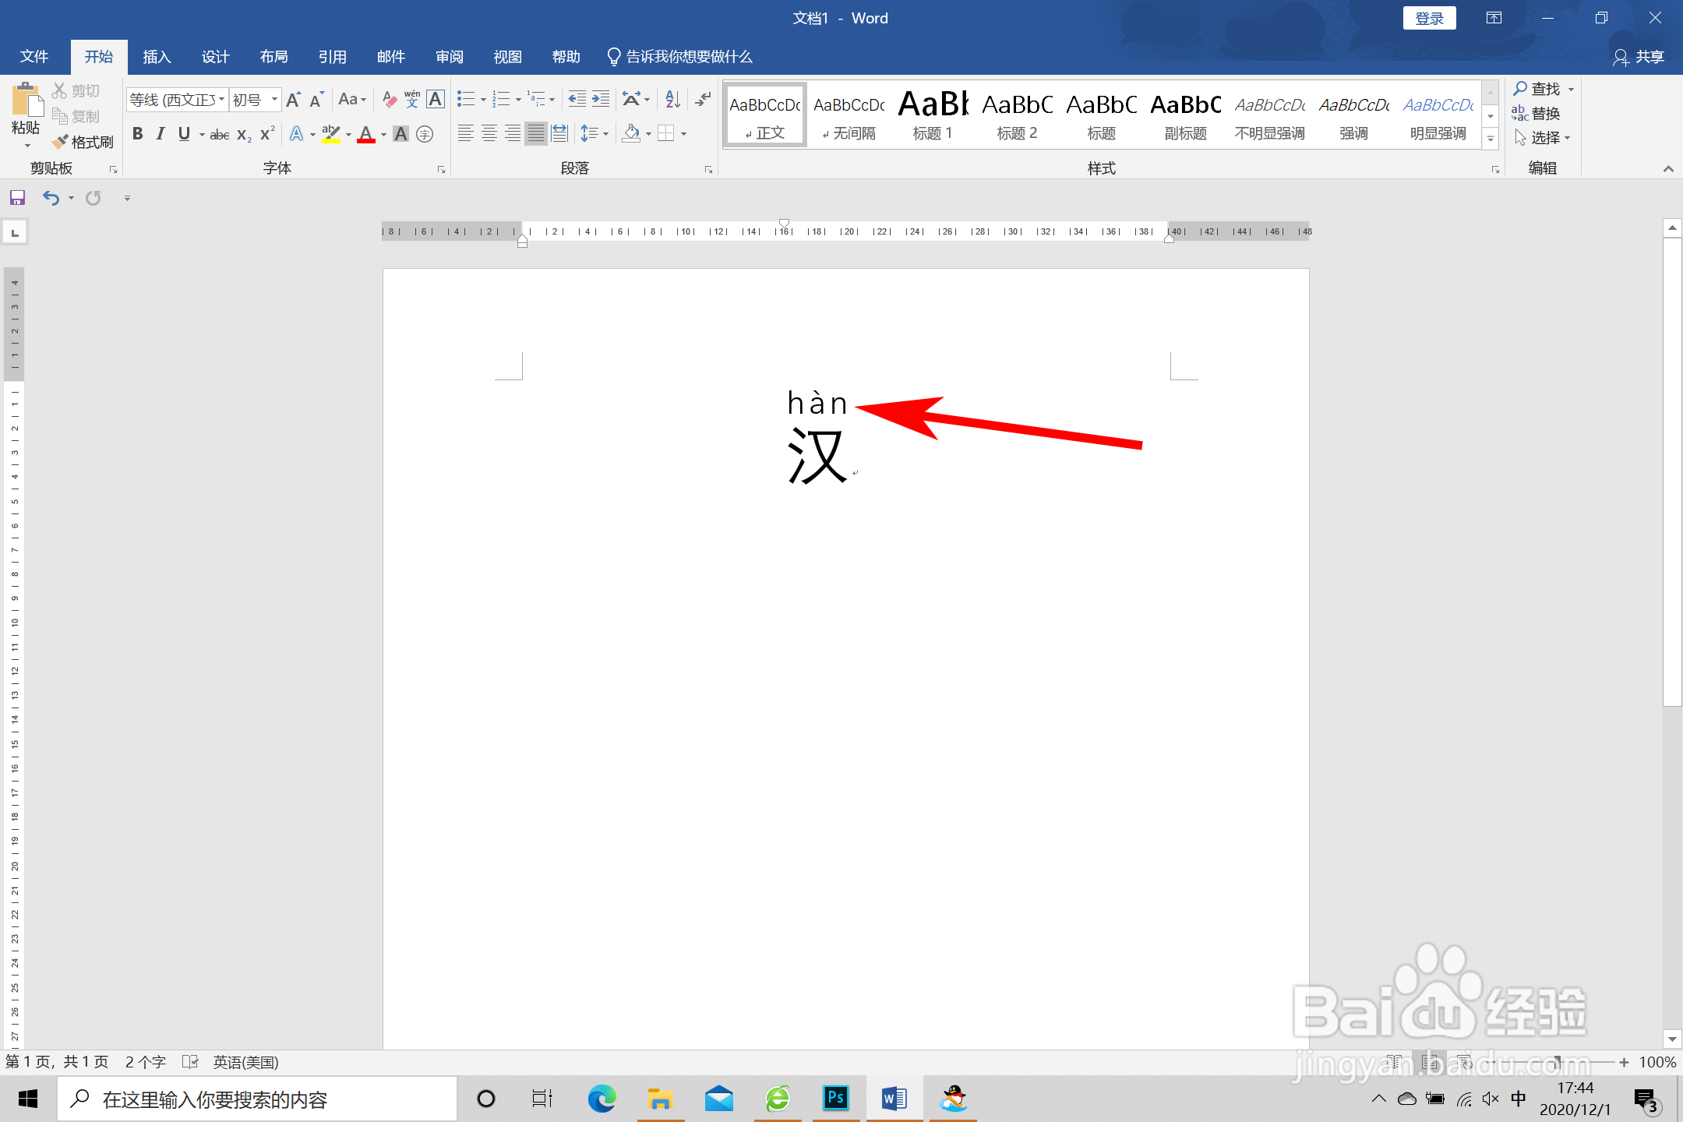The height and width of the screenshot is (1122, 1683).
Task: Apply the 标题 1 style
Action: [x=933, y=115]
